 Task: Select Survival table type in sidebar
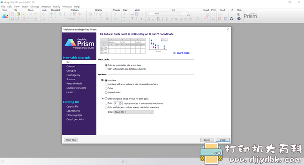pos(71,79)
